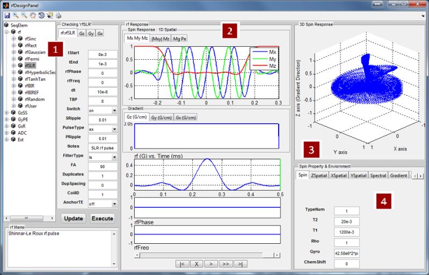Click the cube icon next to rfBIREF
The image size is (429, 275).
[x=20, y=92]
